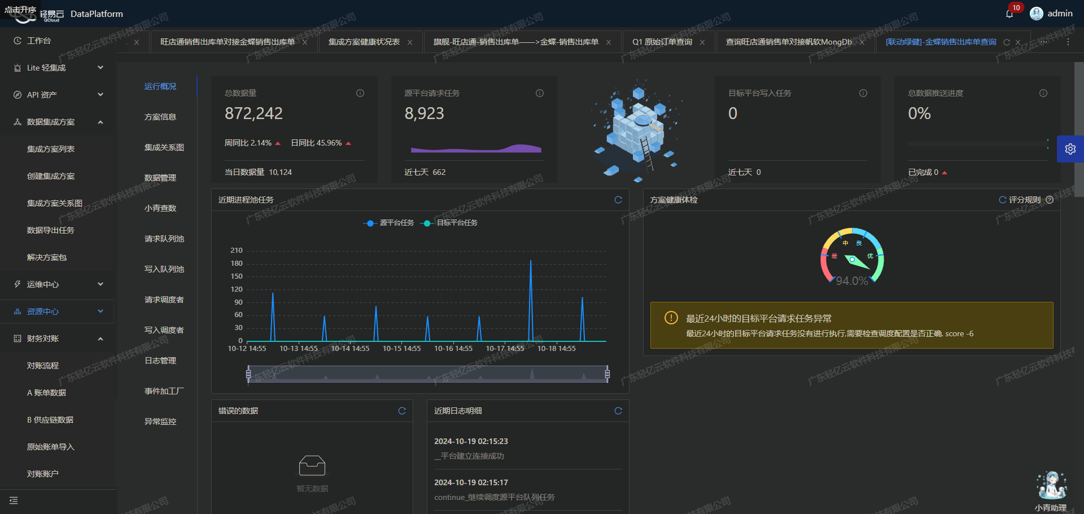Click the page vertical scrollbar

pyautogui.click(x=1079, y=129)
